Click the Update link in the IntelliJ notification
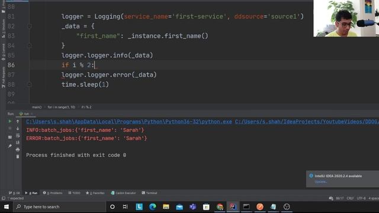 (x=321, y=182)
